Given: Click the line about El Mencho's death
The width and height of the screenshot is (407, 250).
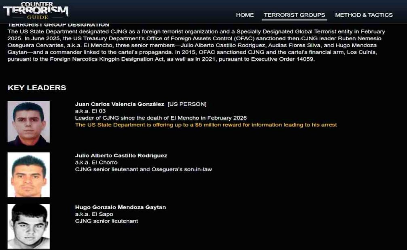Looking at the screenshot, I should pos(161,118).
